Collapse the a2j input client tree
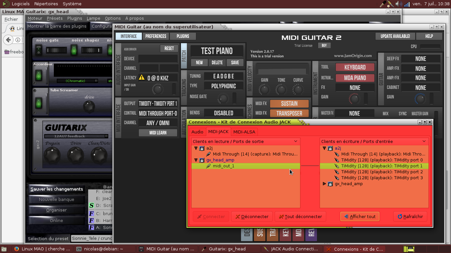Screen dimensions: 451x253 coord(324,148)
